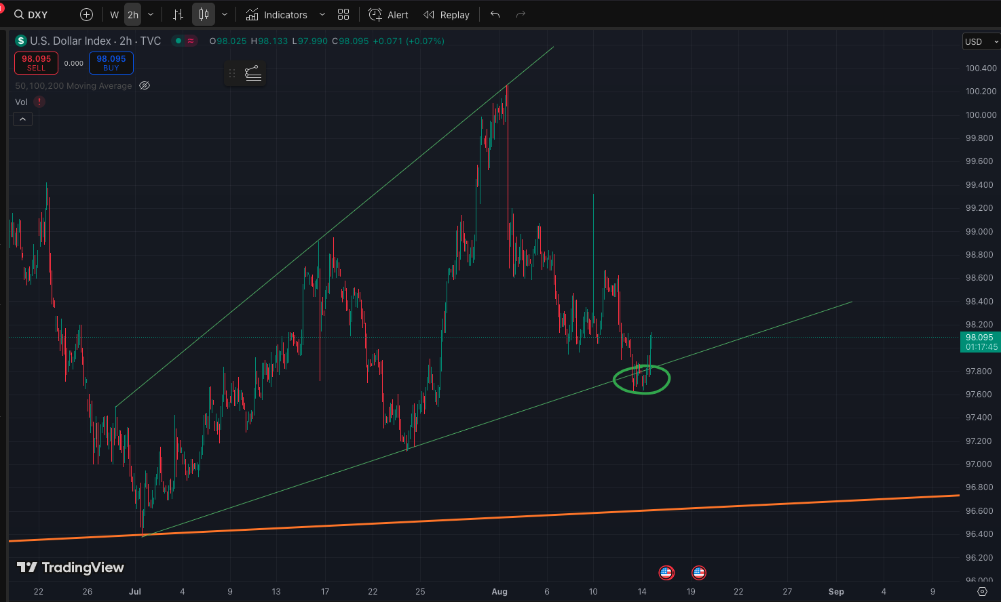Show the hidden Moving Average indicator
1001x602 pixels.
[x=145, y=86]
